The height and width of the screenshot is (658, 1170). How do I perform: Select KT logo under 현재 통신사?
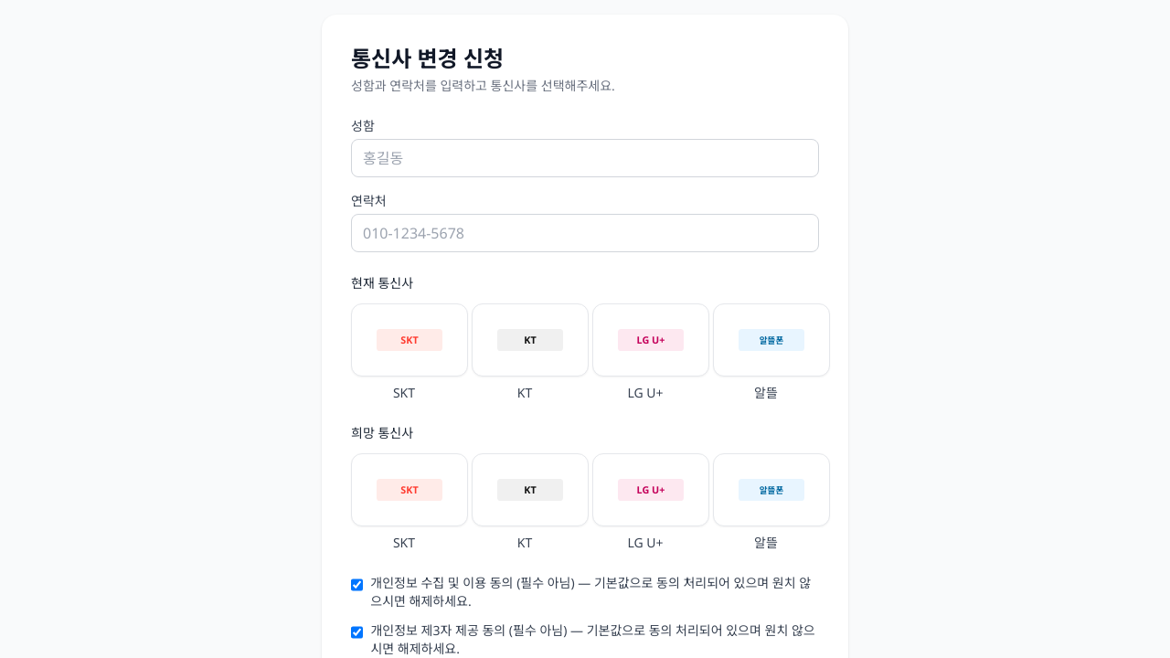[x=530, y=340]
